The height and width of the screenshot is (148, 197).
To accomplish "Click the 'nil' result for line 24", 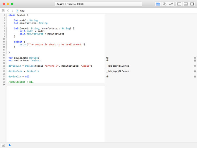I will (x=107, y=77).
